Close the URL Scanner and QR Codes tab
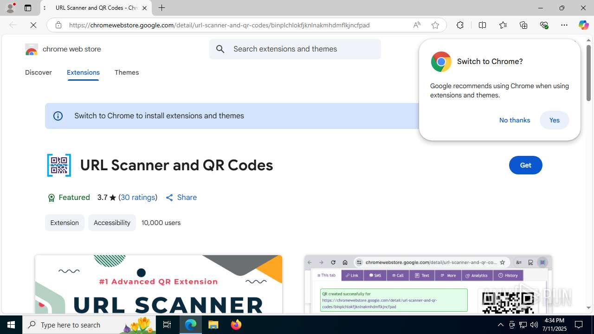The height and width of the screenshot is (334, 594). (144, 8)
